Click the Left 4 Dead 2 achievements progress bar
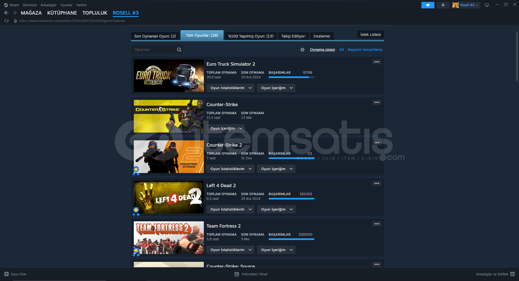The image size is (519, 281). pyautogui.click(x=291, y=199)
